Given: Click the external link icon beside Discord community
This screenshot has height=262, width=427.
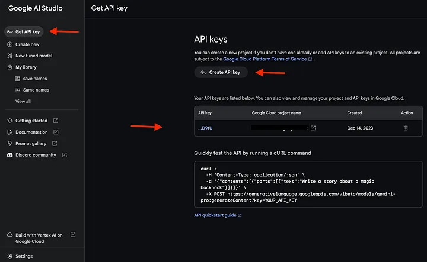Looking at the screenshot, I should point(64,155).
